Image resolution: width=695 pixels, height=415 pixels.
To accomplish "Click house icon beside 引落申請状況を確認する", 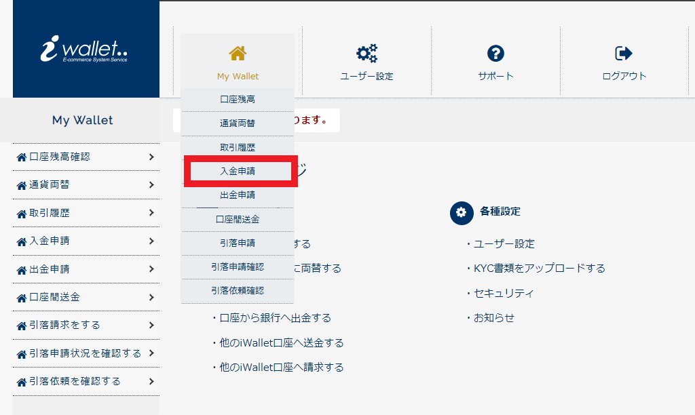I will 21,355.
